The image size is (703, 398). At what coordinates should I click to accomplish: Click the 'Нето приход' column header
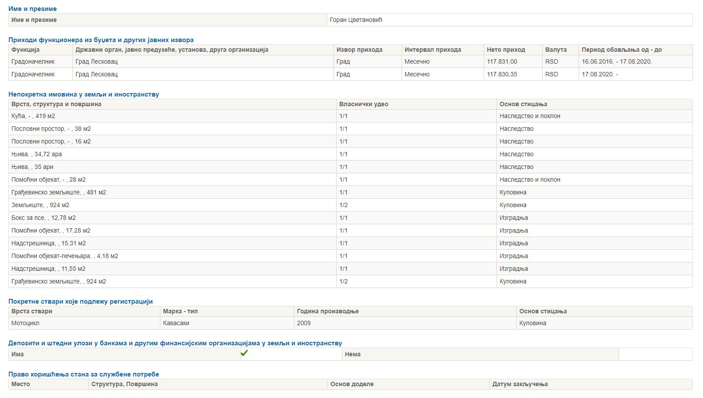click(x=506, y=50)
